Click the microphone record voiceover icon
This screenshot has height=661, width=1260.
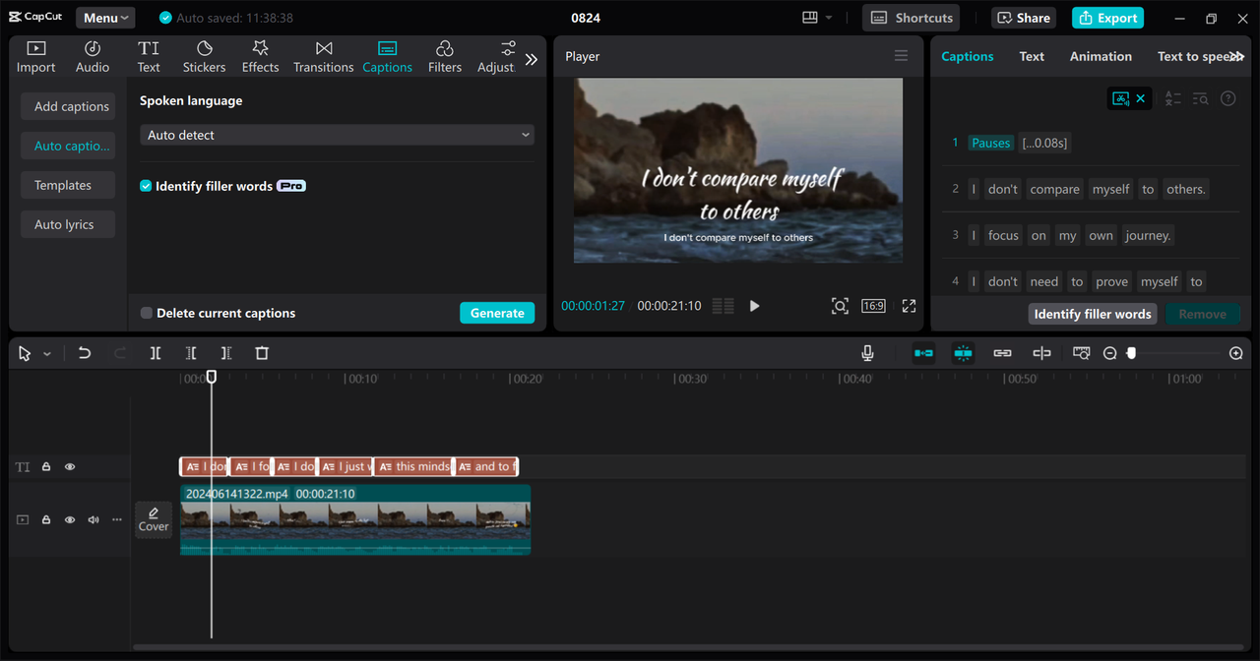867,353
